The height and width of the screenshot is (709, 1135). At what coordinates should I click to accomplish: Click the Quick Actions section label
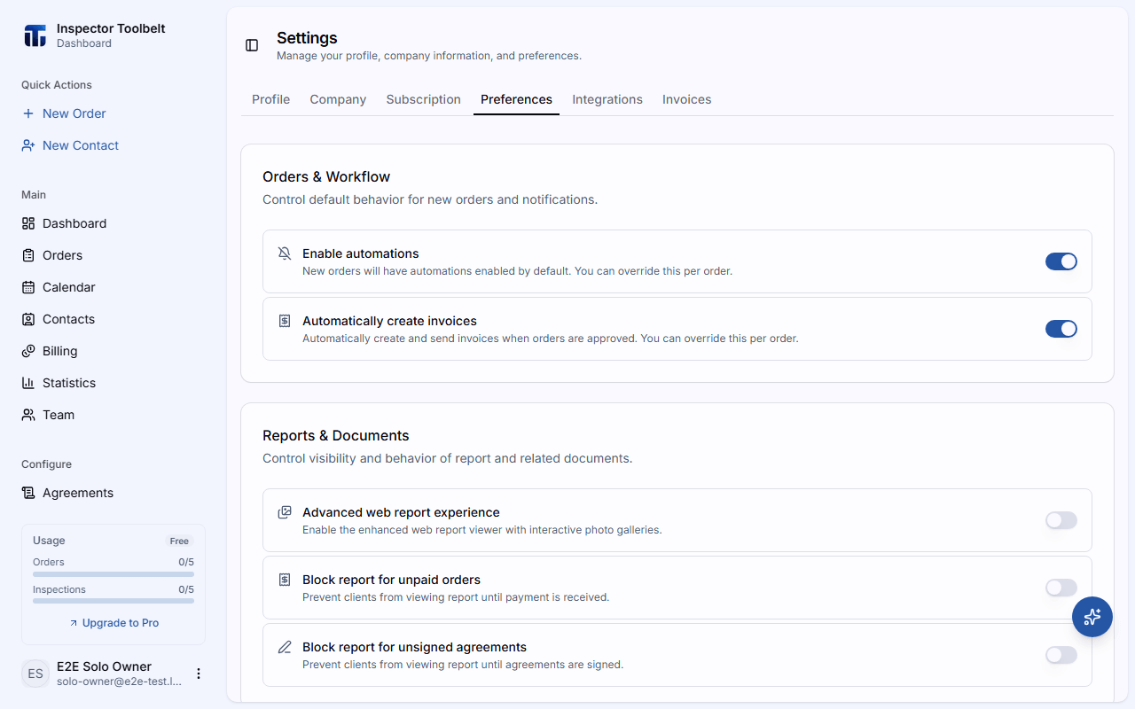pos(57,85)
